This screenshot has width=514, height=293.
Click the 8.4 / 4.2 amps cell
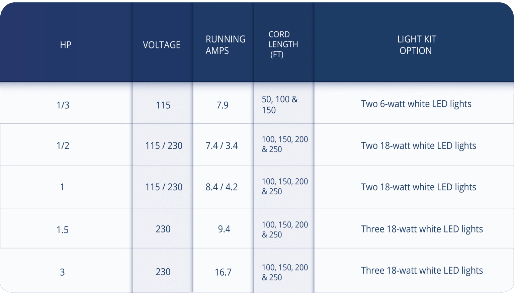tap(222, 187)
